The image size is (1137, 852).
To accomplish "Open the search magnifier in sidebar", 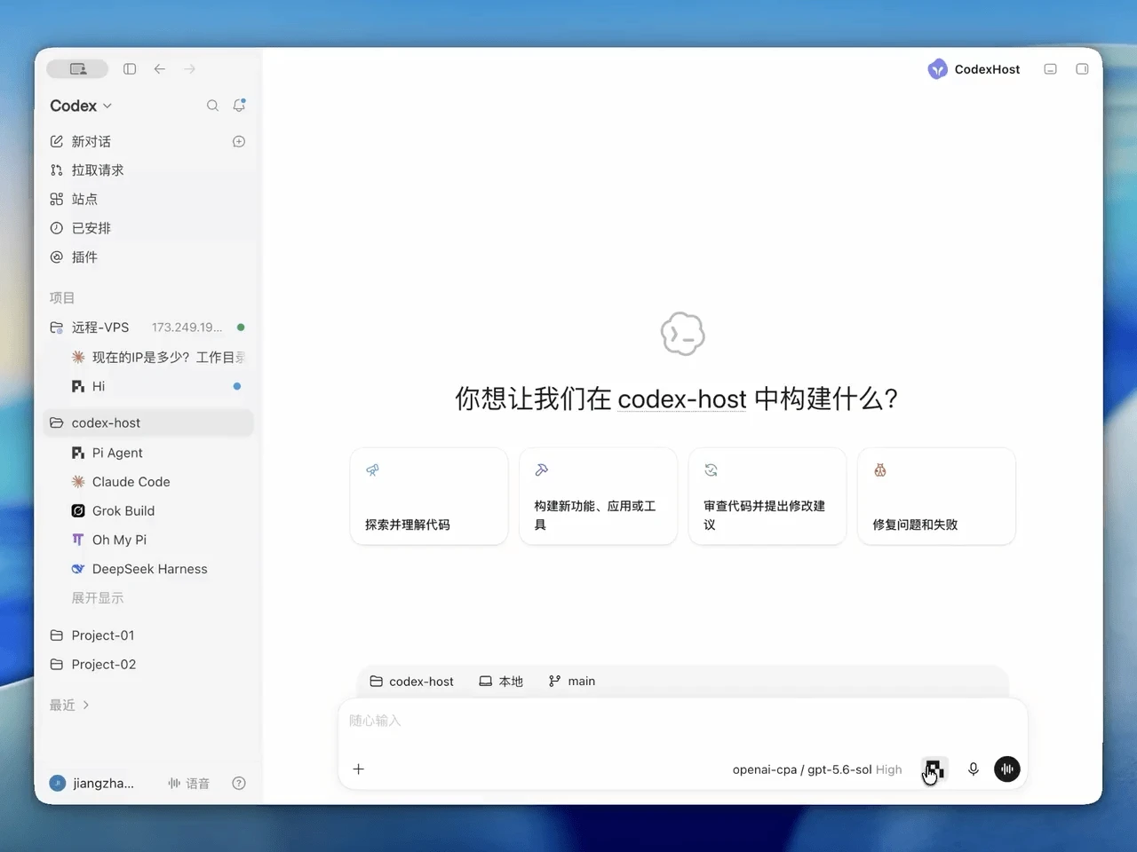I will pyautogui.click(x=212, y=106).
